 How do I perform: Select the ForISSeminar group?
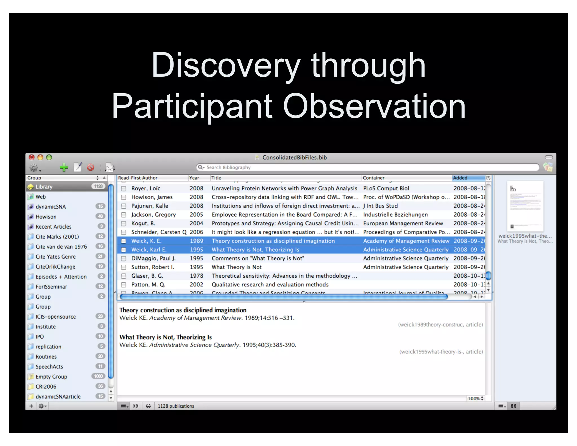tap(67, 287)
